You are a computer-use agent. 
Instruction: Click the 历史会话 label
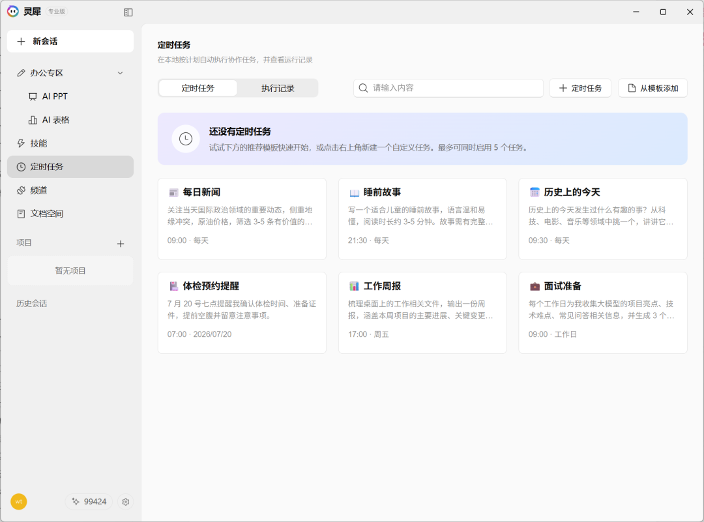click(x=31, y=304)
